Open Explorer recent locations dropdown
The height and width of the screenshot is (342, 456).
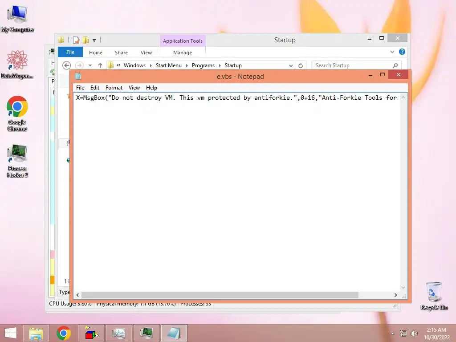[x=90, y=65]
